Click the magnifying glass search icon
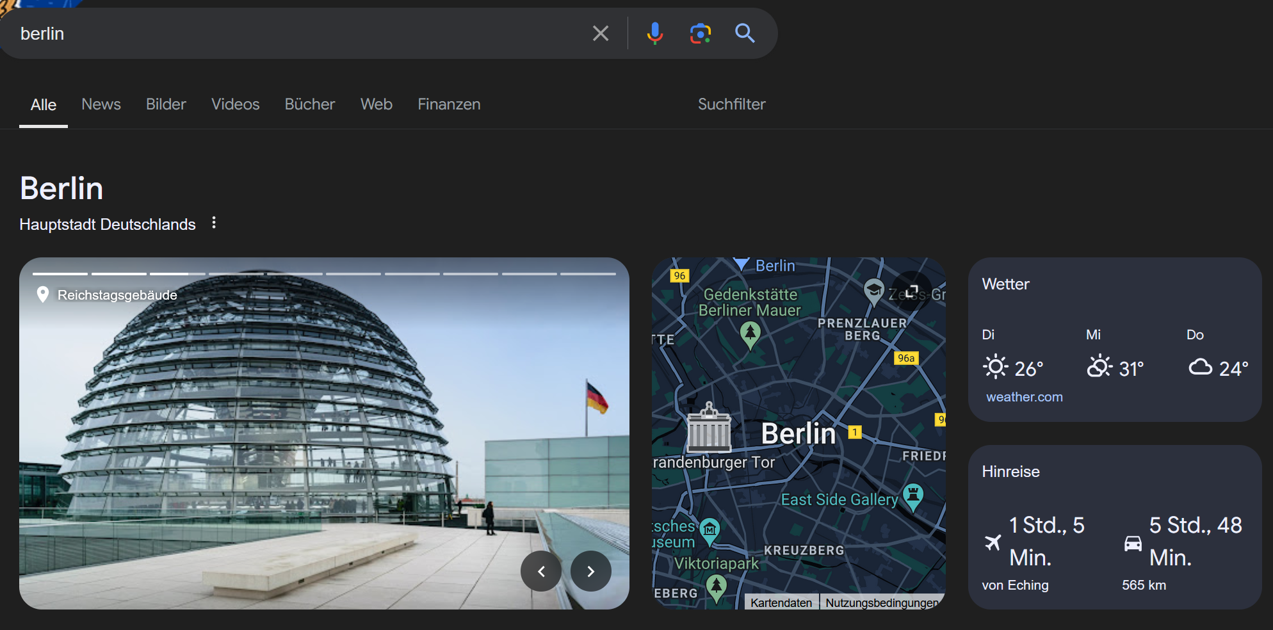This screenshot has height=630, width=1273. (745, 33)
